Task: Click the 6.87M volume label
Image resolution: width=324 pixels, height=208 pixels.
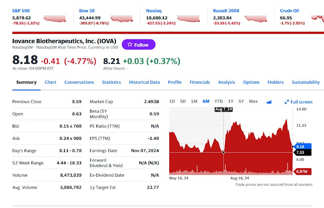Action: 302,172
